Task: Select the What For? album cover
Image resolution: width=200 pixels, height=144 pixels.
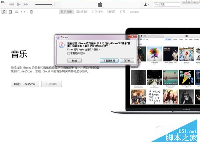Action: 186,54
